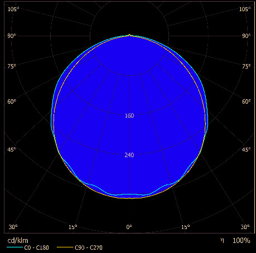Click the yellow peak at top of curve
Viewport: 256px width, 253px height.
[x=129, y=35]
